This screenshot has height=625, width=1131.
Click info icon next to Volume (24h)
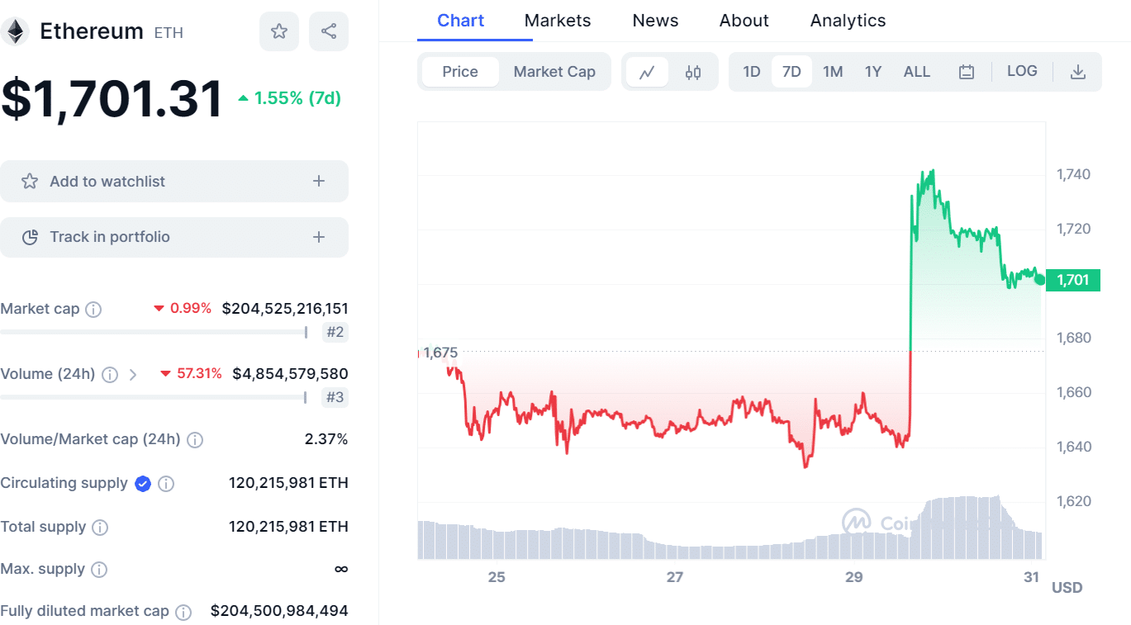tap(110, 375)
